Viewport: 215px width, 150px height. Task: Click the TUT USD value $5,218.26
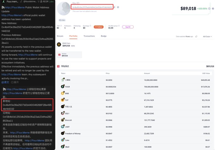point(206,100)
